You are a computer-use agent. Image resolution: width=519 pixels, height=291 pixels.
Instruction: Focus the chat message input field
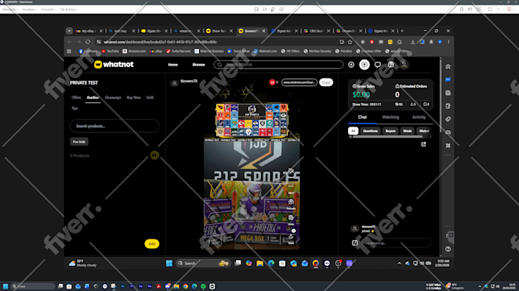pos(396,243)
